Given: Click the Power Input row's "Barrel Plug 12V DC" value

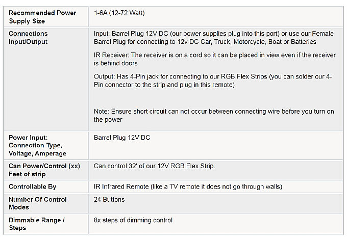Looking at the screenshot, I should [122, 138].
